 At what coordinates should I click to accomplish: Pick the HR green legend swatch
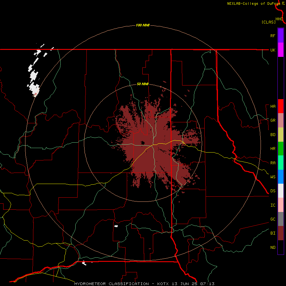[x=281, y=149]
